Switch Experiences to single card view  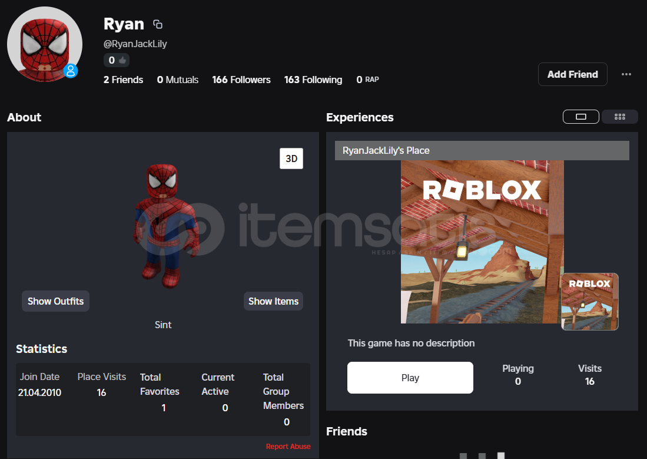click(x=581, y=117)
